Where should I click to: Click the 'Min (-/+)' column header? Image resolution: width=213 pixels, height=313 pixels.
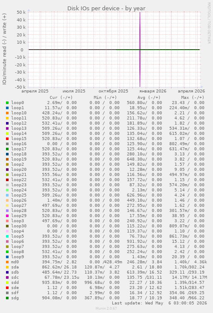(105, 98)
